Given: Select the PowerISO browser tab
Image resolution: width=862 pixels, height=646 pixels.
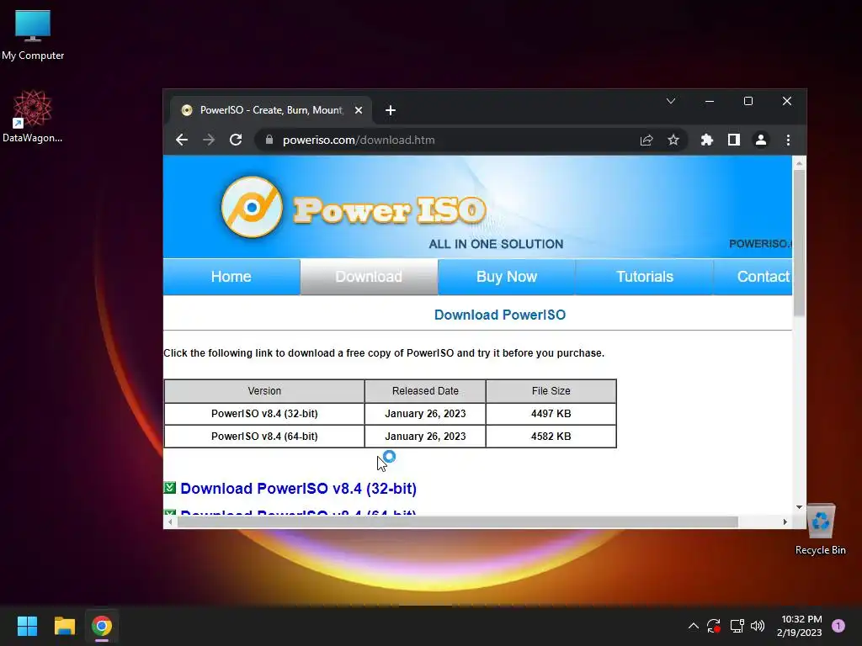Looking at the screenshot, I should [272, 110].
